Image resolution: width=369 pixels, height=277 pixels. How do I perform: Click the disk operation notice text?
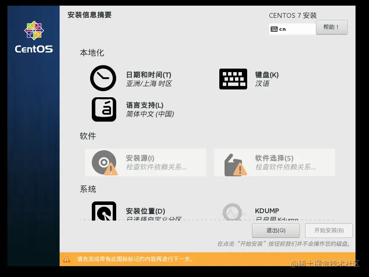point(284,244)
